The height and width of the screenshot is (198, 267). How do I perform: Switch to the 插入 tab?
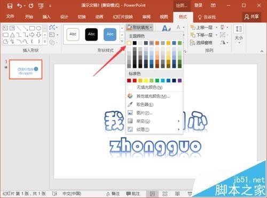(x=46, y=17)
